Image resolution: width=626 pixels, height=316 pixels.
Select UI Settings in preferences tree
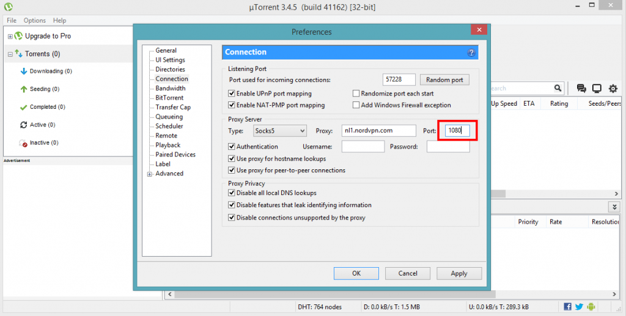click(171, 60)
